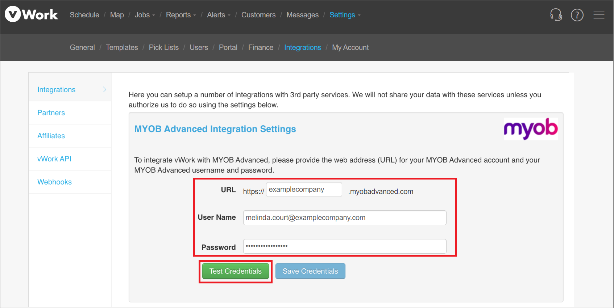Open the headset support icon
Image resolution: width=614 pixels, height=308 pixels.
point(556,15)
